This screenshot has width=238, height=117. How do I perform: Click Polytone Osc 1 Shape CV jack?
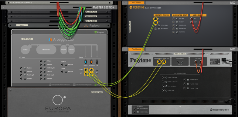coord(166,78)
